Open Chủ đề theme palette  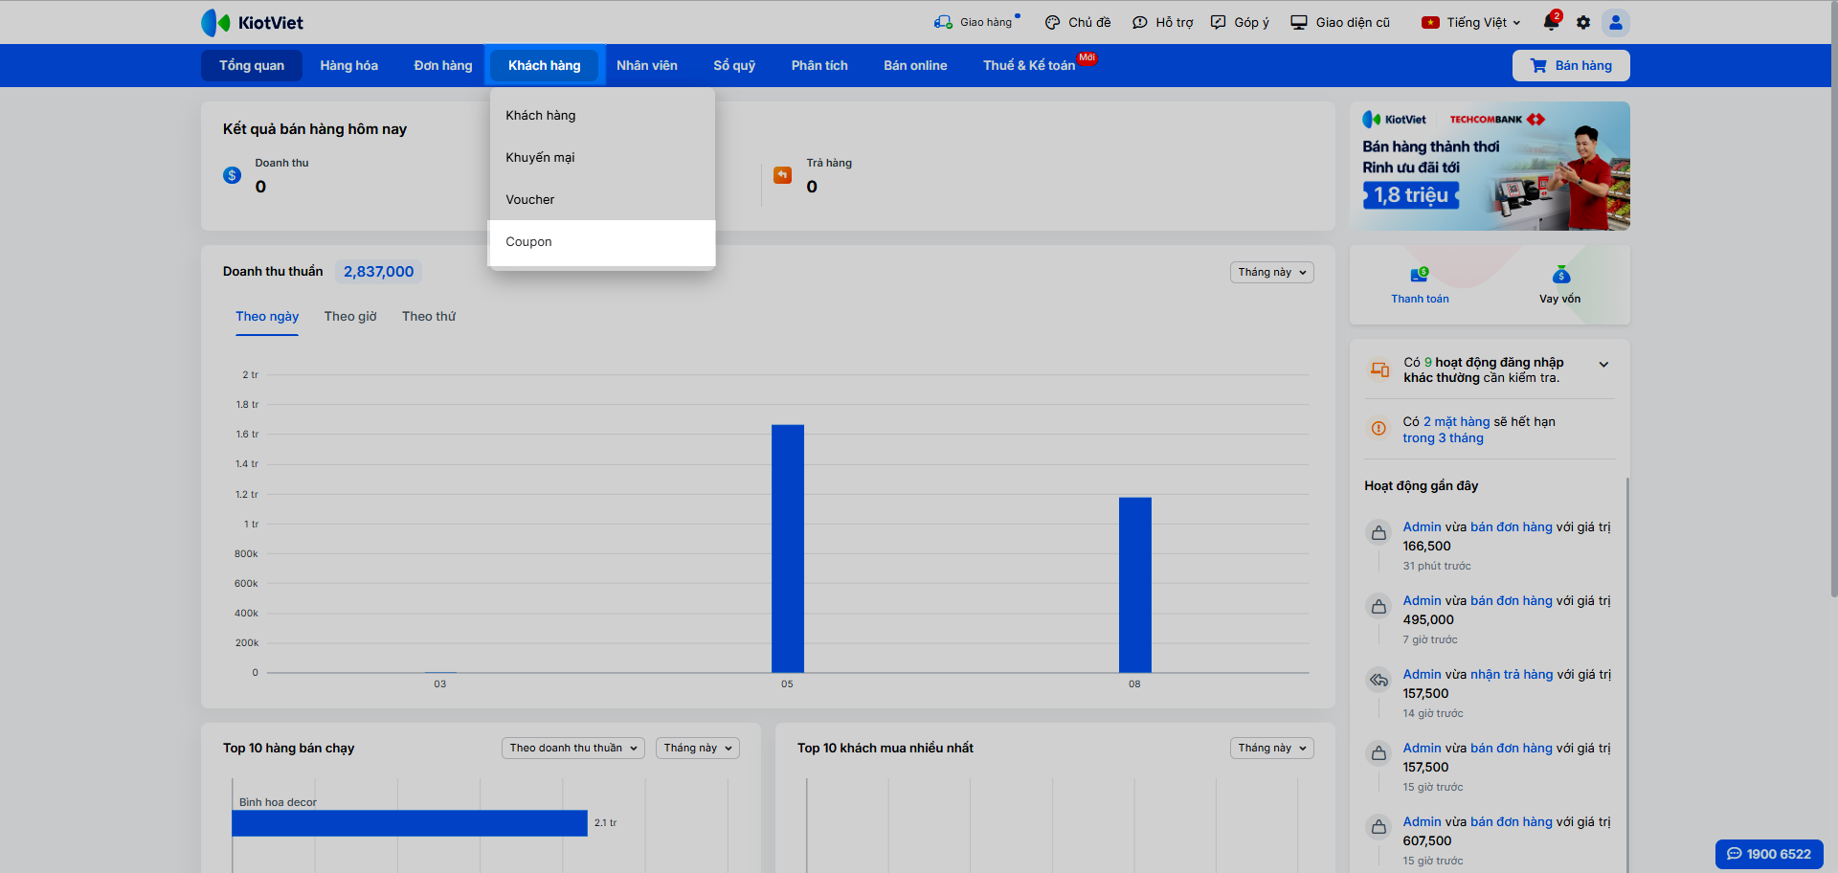click(1052, 22)
